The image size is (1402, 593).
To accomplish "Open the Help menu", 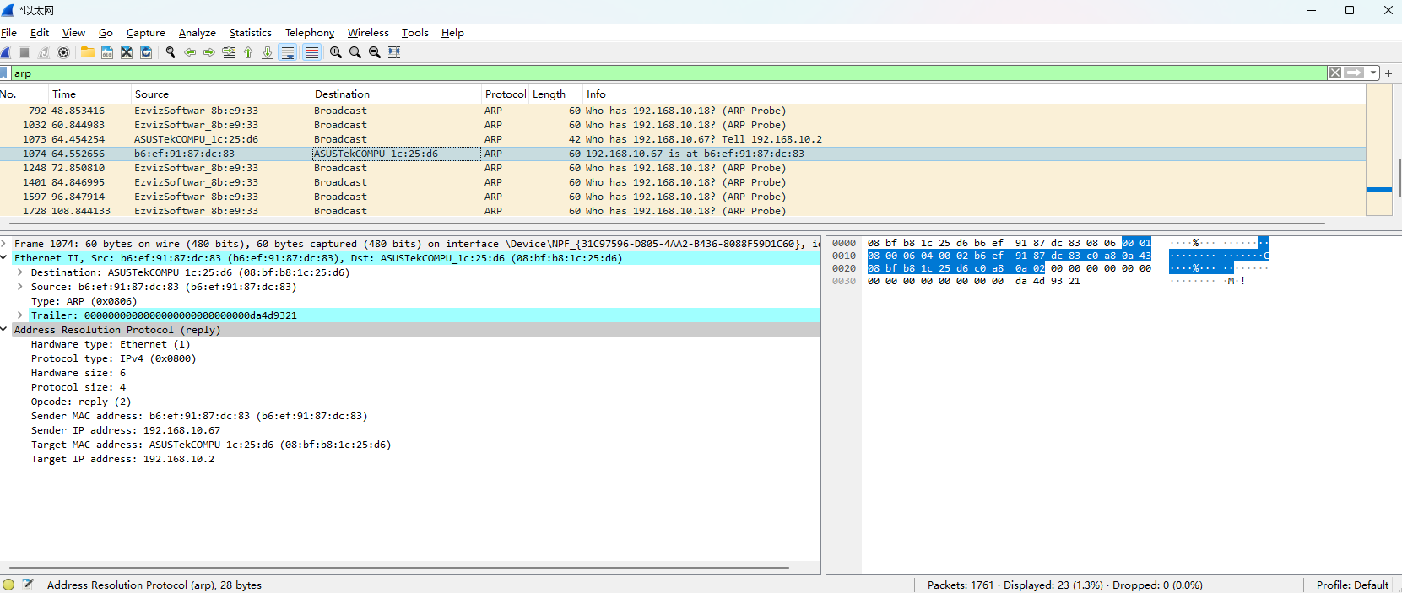I will click(x=452, y=33).
